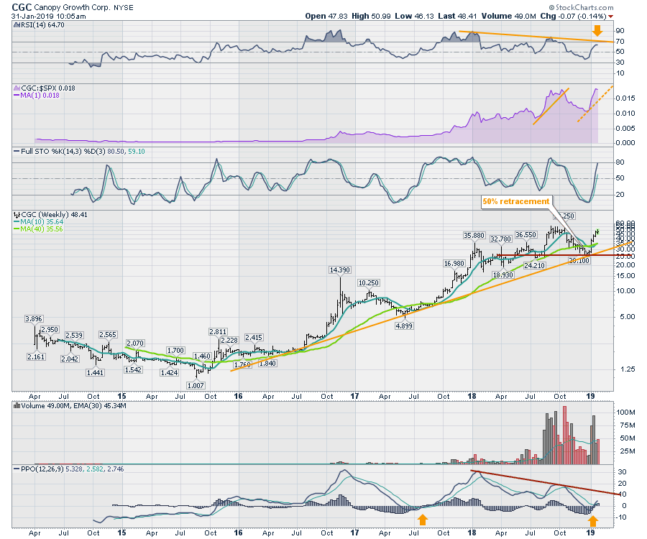The image size is (647, 539).
Task: Click the red down triangle beside Chg value
Action: click(x=611, y=16)
